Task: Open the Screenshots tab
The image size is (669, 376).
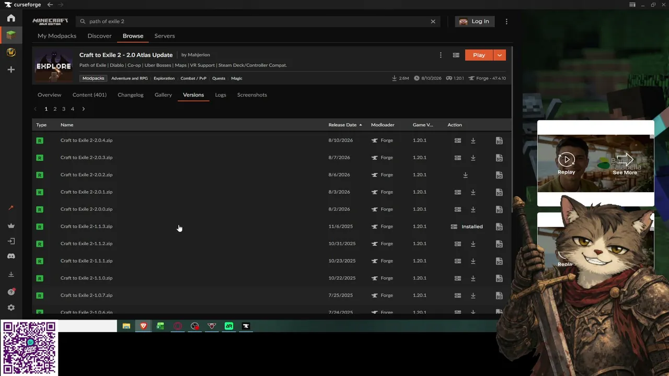Action: pos(252,95)
